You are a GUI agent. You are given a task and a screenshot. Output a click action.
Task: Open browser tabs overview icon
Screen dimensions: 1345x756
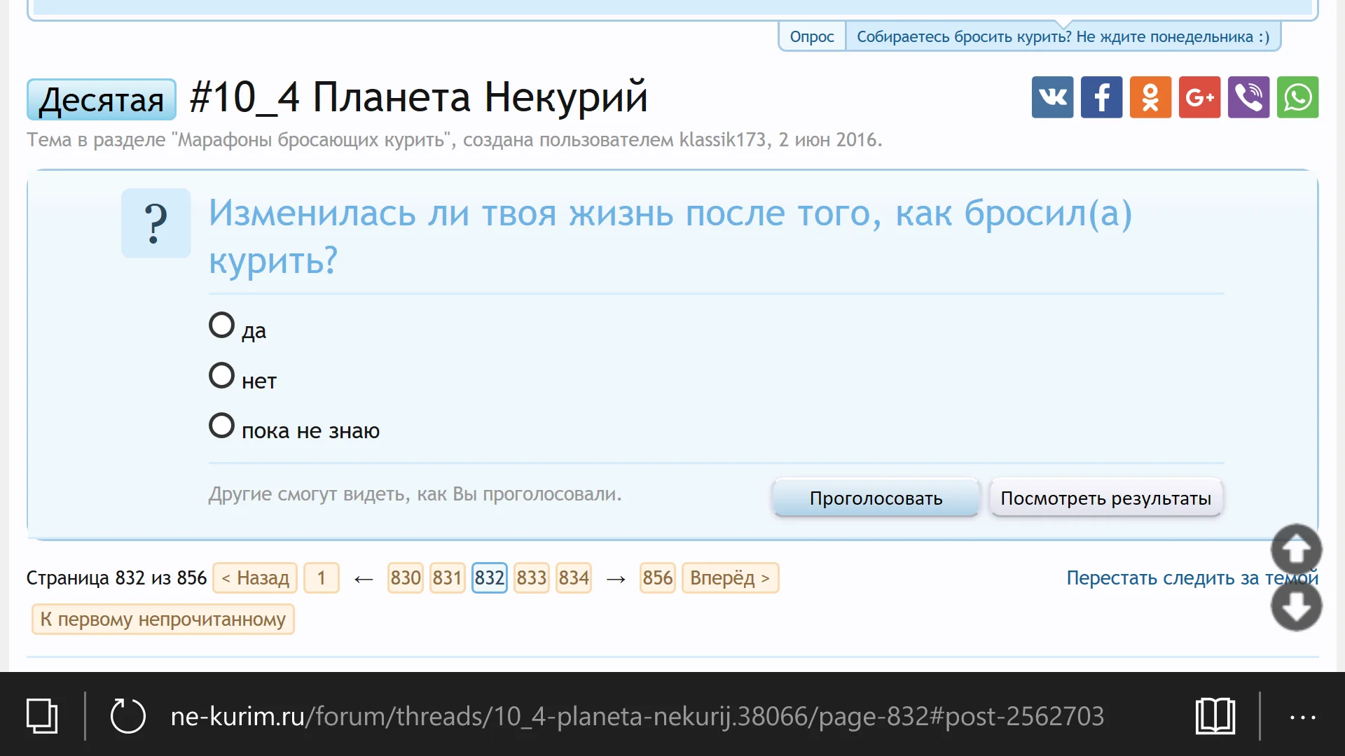click(x=42, y=716)
